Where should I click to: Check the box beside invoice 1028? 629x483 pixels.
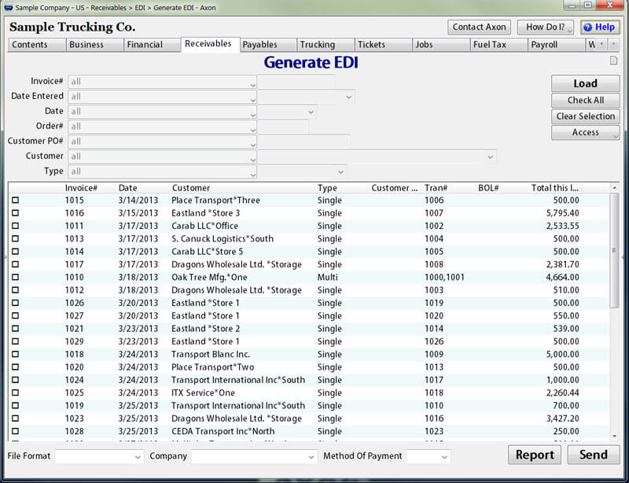click(x=15, y=432)
